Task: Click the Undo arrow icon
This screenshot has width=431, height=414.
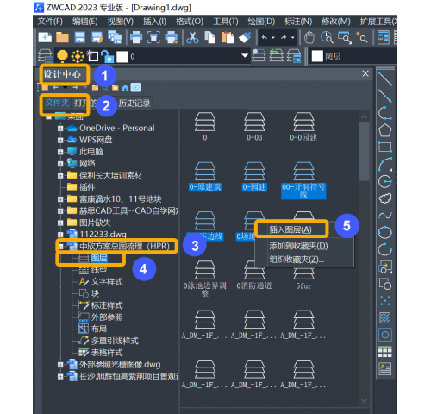Action: 265,37
